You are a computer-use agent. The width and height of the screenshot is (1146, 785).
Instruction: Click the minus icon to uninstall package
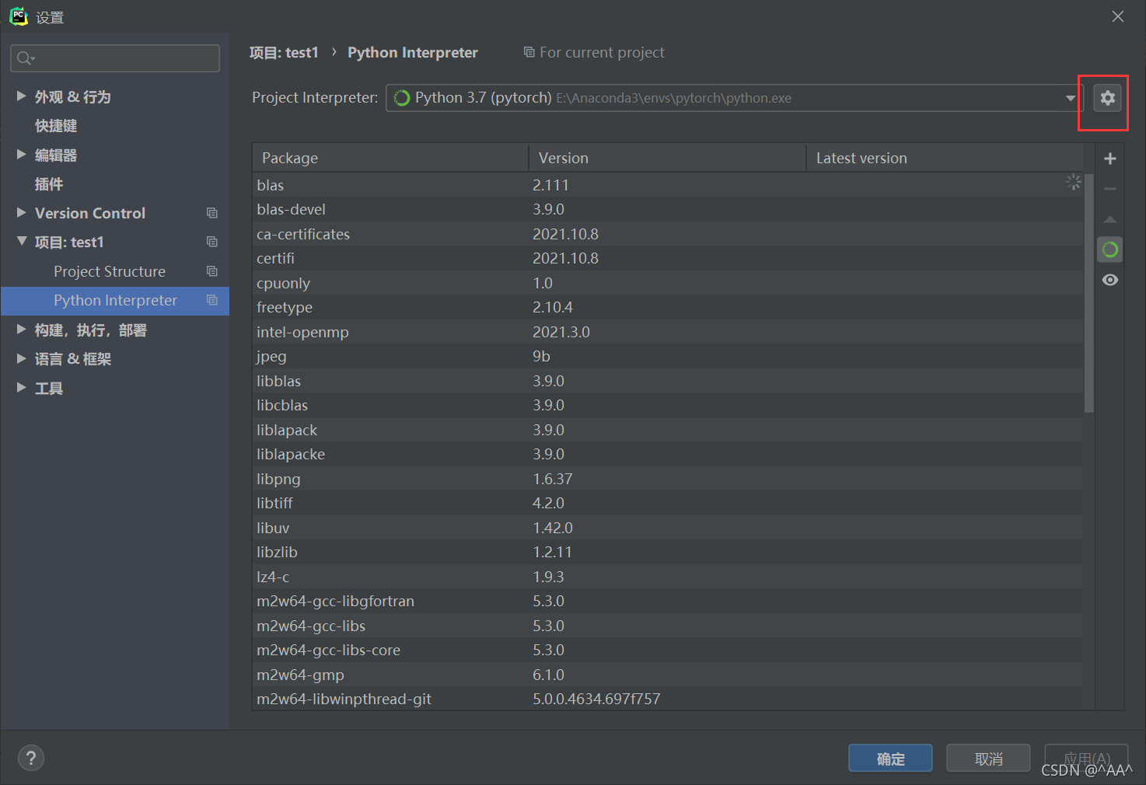(1110, 189)
